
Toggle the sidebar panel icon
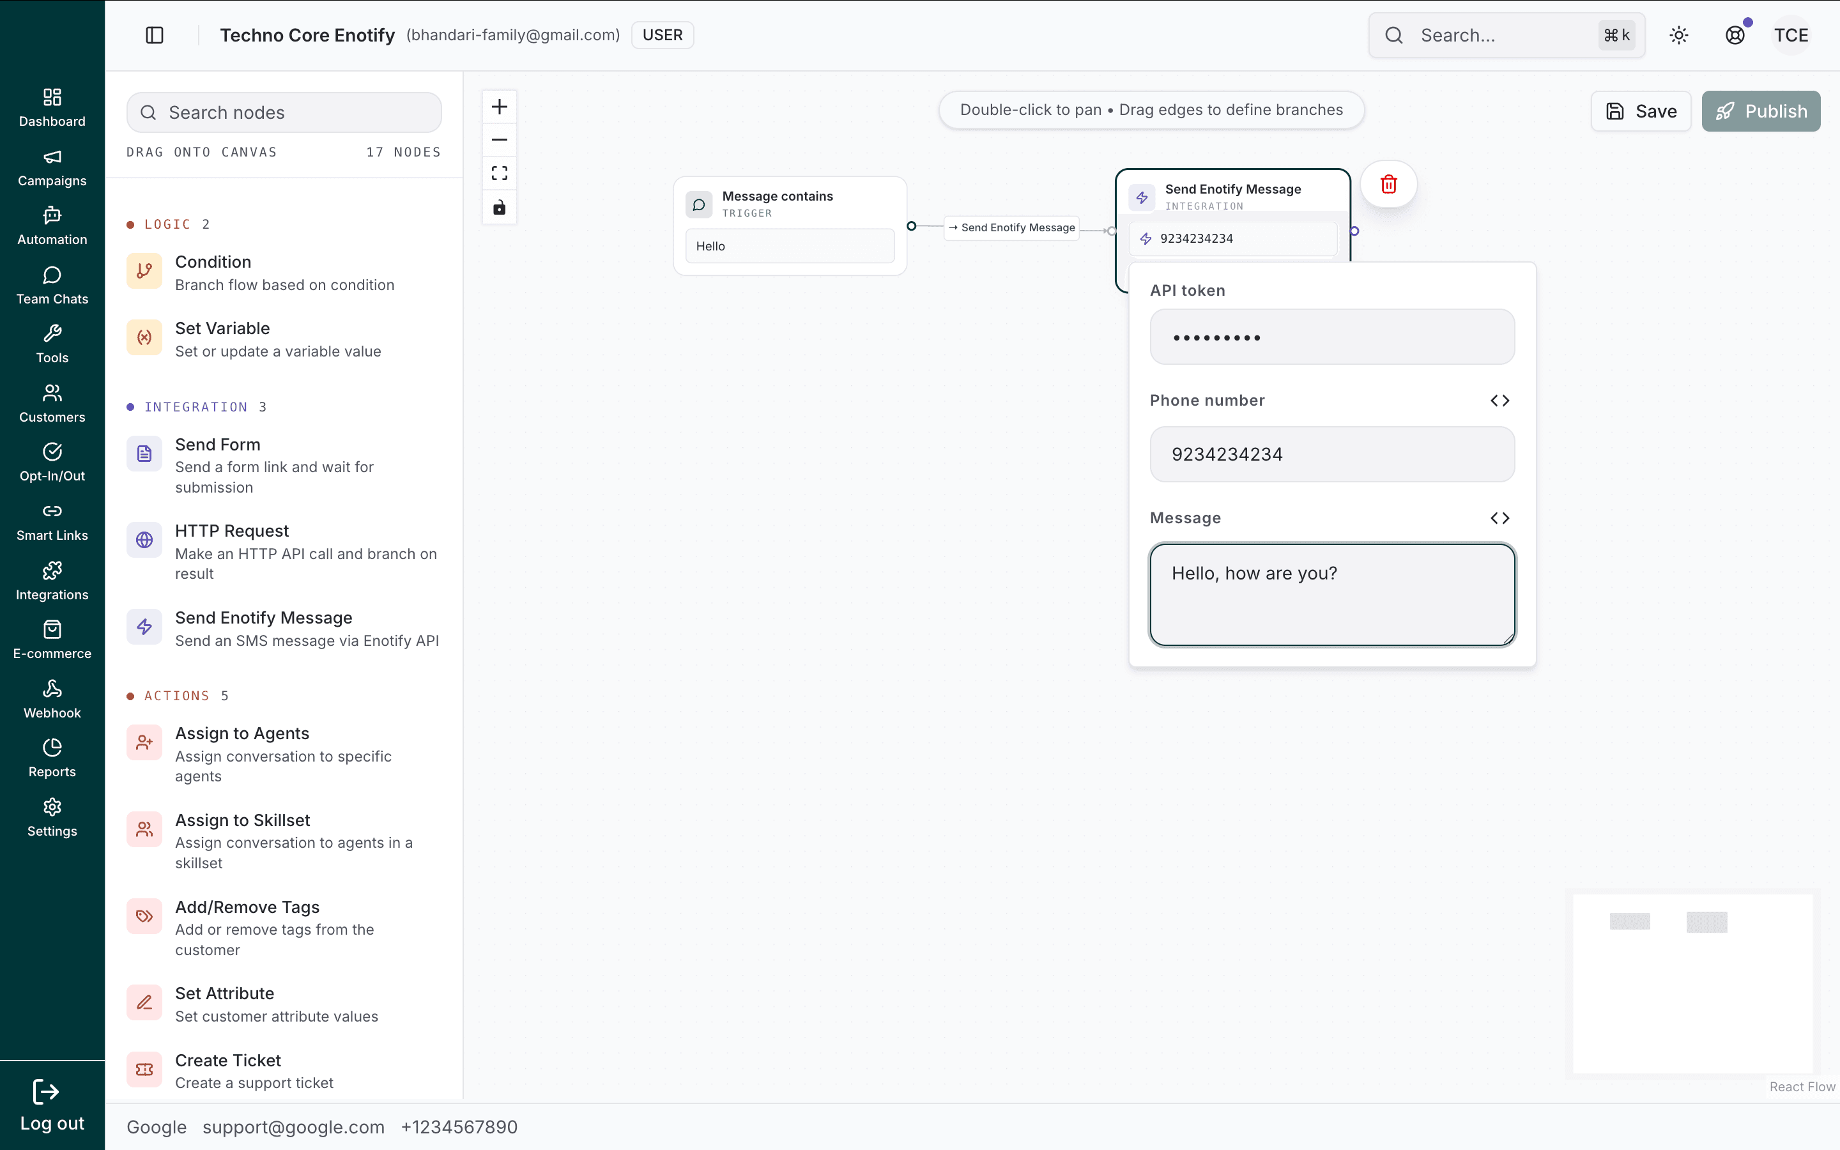[155, 35]
